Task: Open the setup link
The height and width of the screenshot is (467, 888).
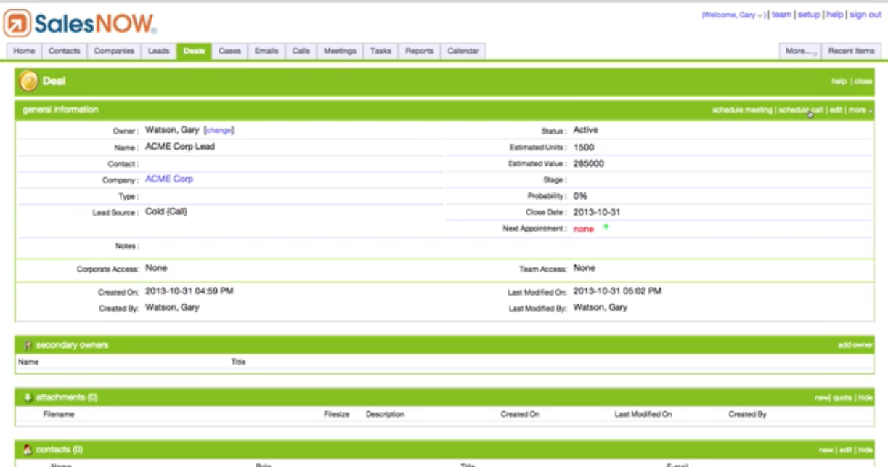Action: pos(809,15)
